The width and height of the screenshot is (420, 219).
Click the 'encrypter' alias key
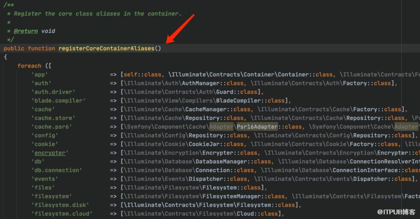(x=50, y=153)
